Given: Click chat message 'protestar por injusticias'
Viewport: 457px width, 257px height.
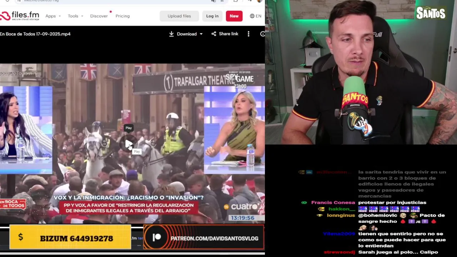Looking at the screenshot, I should pyautogui.click(x=392, y=202).
